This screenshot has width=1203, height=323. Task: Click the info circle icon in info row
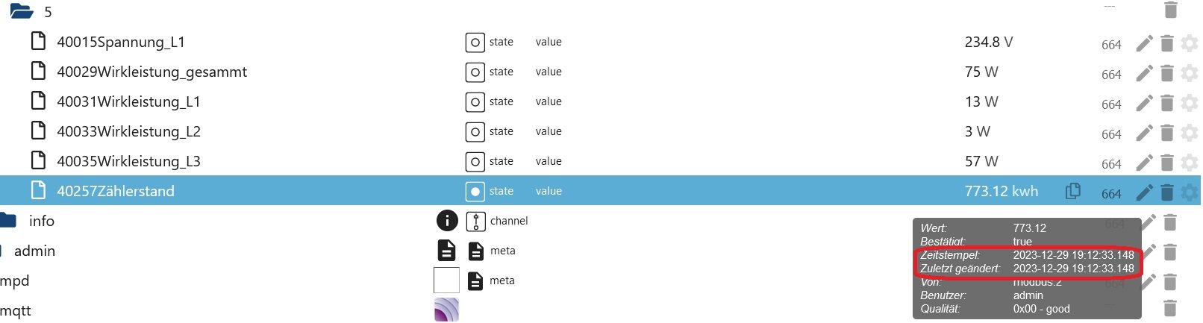[447, 221]
